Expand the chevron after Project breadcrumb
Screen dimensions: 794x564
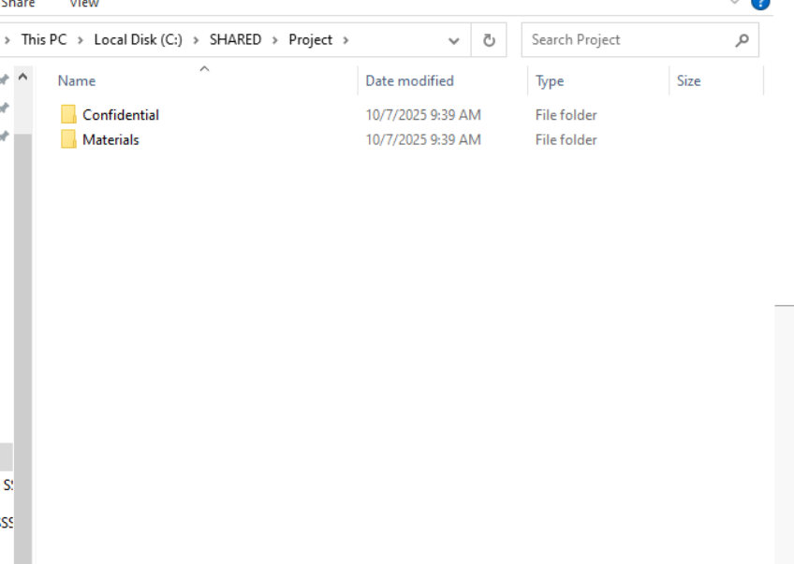346,40
